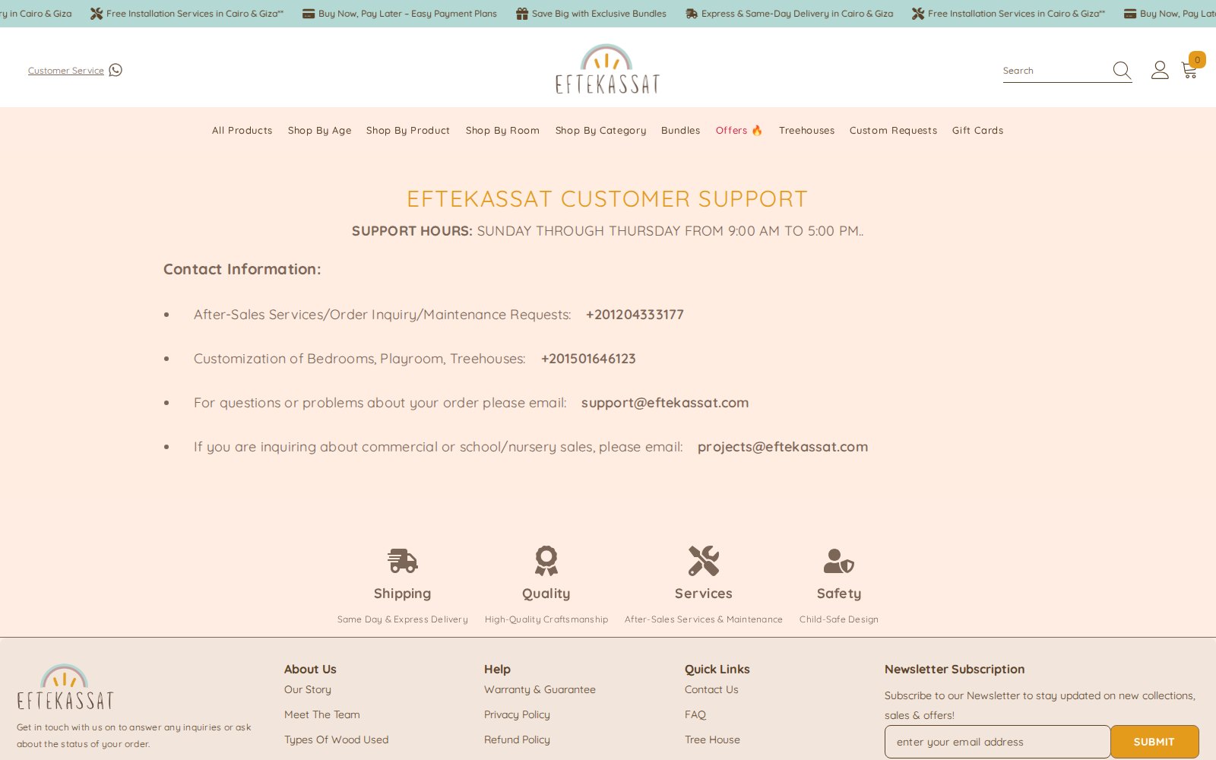Open Types Of Wood Used link
1216x760 pixels.
[x=336, y=740]
